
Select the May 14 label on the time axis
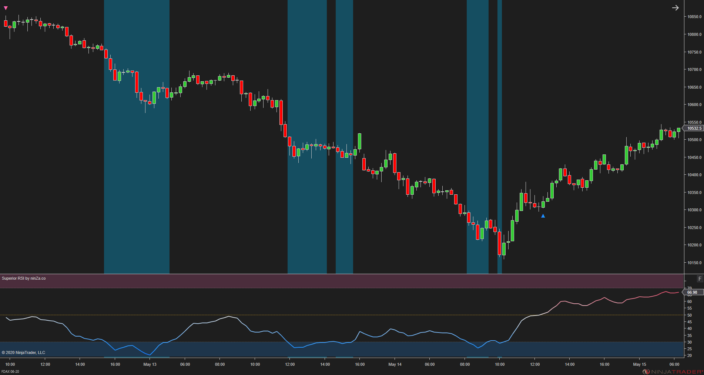coord(395,364)
